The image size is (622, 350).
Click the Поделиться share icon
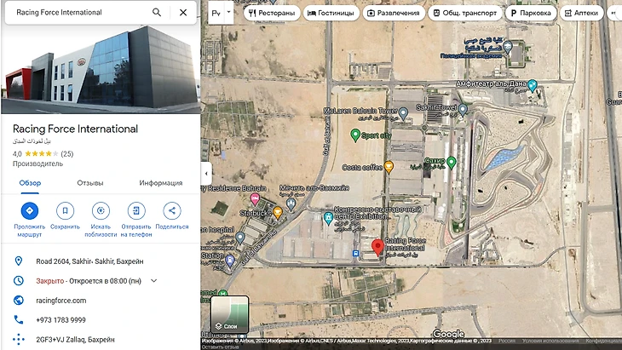pyautogui.click(x=172, y=210)
